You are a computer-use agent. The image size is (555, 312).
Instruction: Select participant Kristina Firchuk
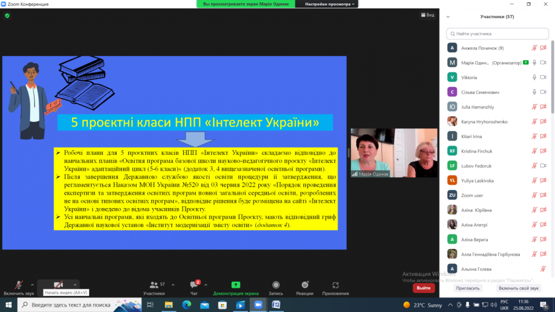pyautogui.click(x=498, y=151)
